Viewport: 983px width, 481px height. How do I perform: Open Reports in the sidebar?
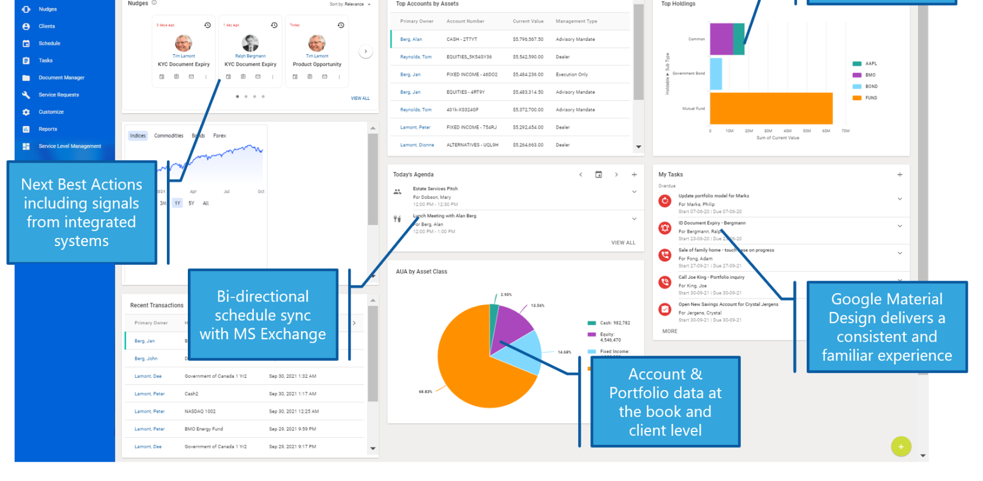coord(47,129)
